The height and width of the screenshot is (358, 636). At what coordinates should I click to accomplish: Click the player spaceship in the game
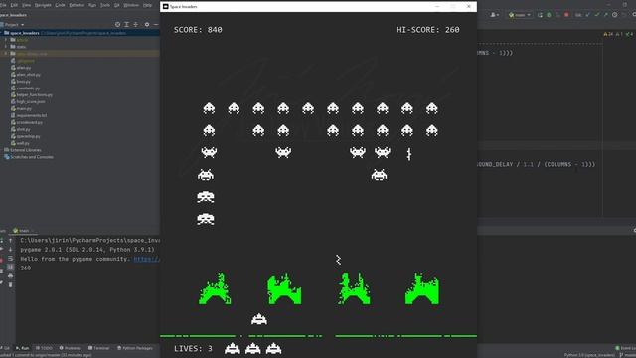click(259, 319)
